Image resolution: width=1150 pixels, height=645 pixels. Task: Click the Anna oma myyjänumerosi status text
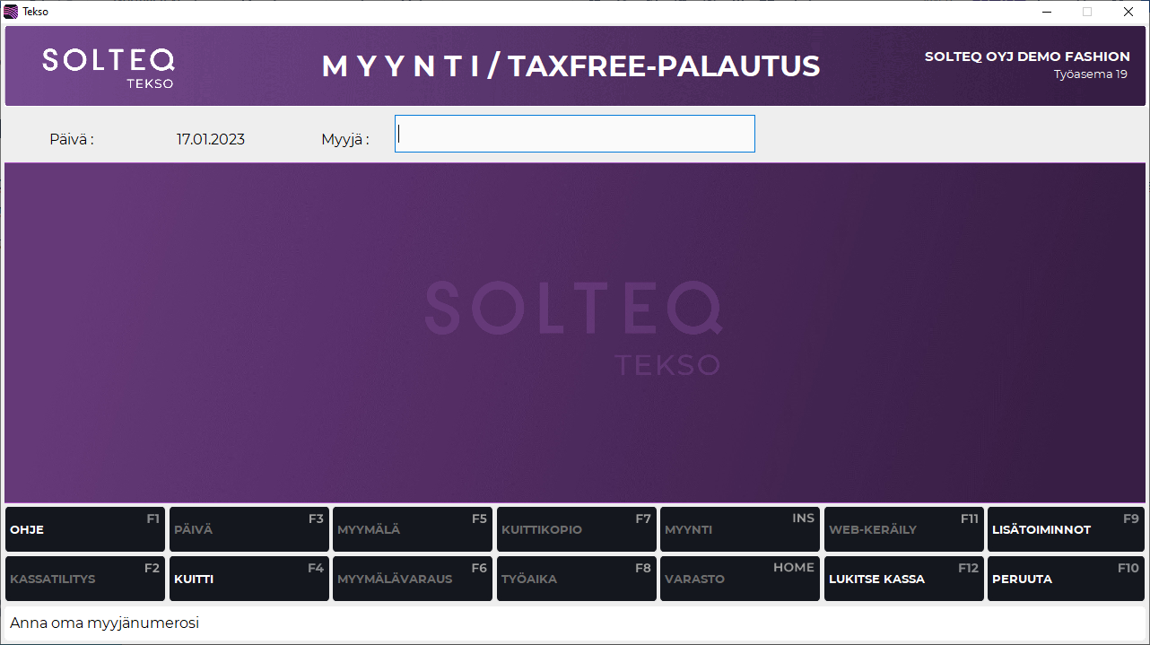click(102, 622)
